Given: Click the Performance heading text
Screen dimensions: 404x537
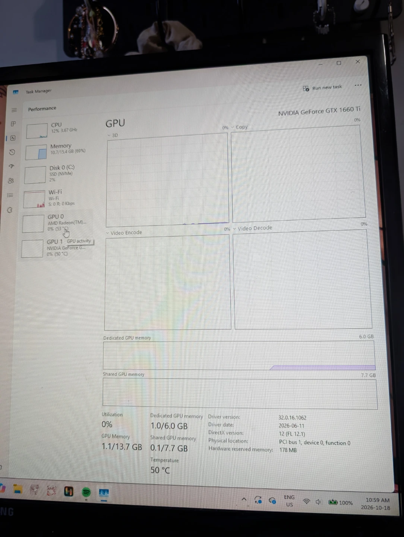Looking at the screenshot, I should (42, 109).
